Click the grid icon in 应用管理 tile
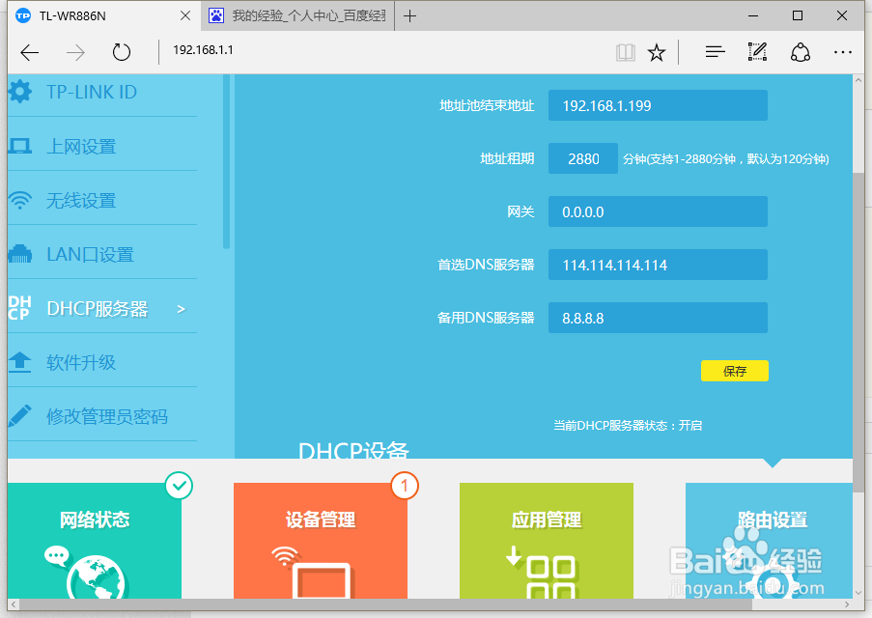 [550, 577]
